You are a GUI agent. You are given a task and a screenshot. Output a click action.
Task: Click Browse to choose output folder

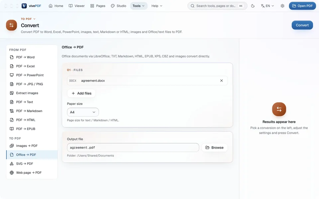(x=214, y=148)
